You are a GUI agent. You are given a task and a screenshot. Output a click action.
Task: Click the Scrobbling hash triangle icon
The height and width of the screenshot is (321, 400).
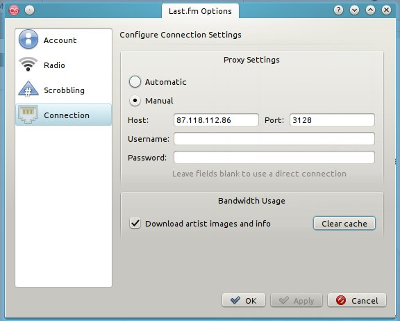[x=28, y=89]
